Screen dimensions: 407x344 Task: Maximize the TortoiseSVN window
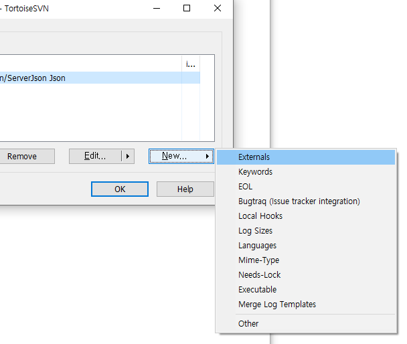[187, 8]
